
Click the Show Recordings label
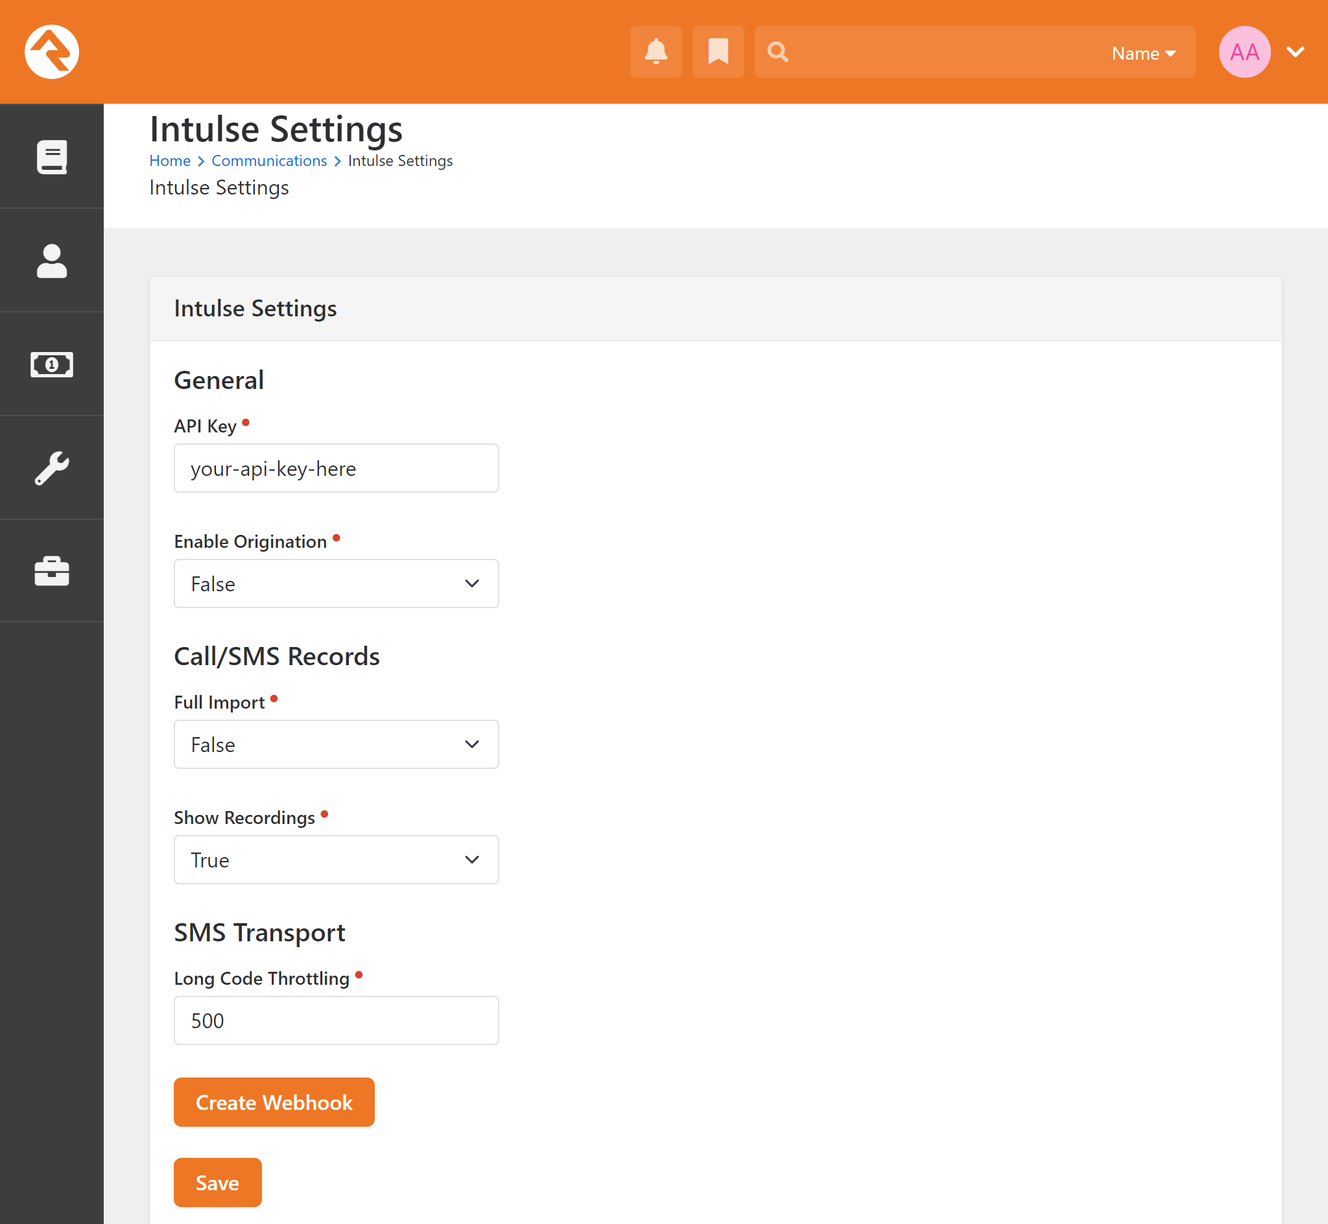point(244,818)
